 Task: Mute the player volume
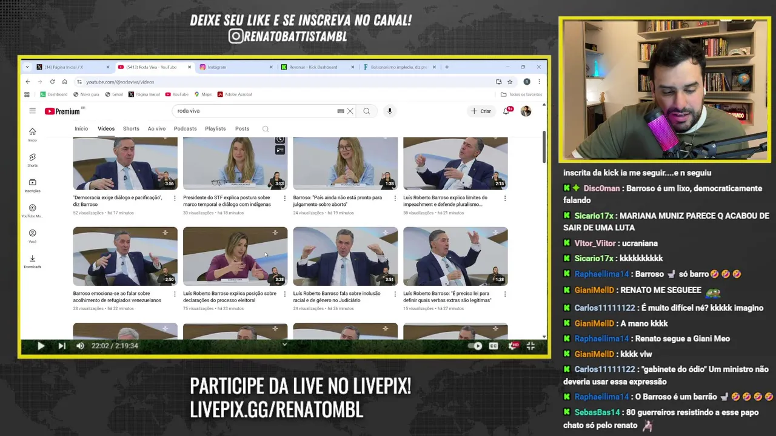(80, 346)
